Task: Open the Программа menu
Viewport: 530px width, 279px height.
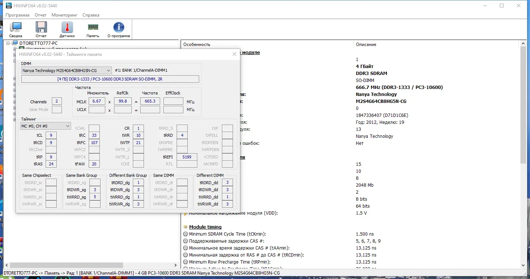Action: (17, 15)
